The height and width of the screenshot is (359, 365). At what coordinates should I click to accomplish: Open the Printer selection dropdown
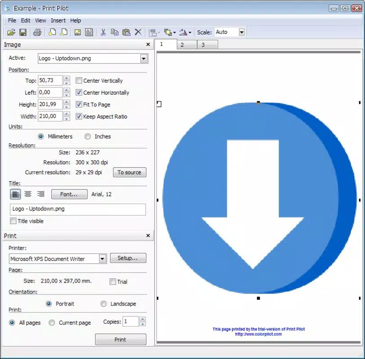[x=102, y=259]
